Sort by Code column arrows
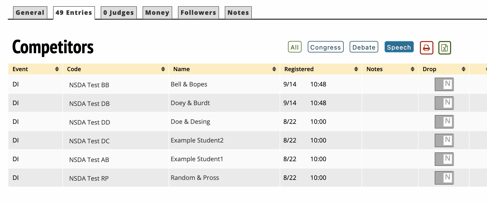This screenshot has width=487, height=203. (x=163, y=69)
